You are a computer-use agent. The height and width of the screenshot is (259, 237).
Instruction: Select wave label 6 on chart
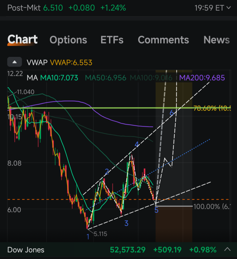[172, 113]
